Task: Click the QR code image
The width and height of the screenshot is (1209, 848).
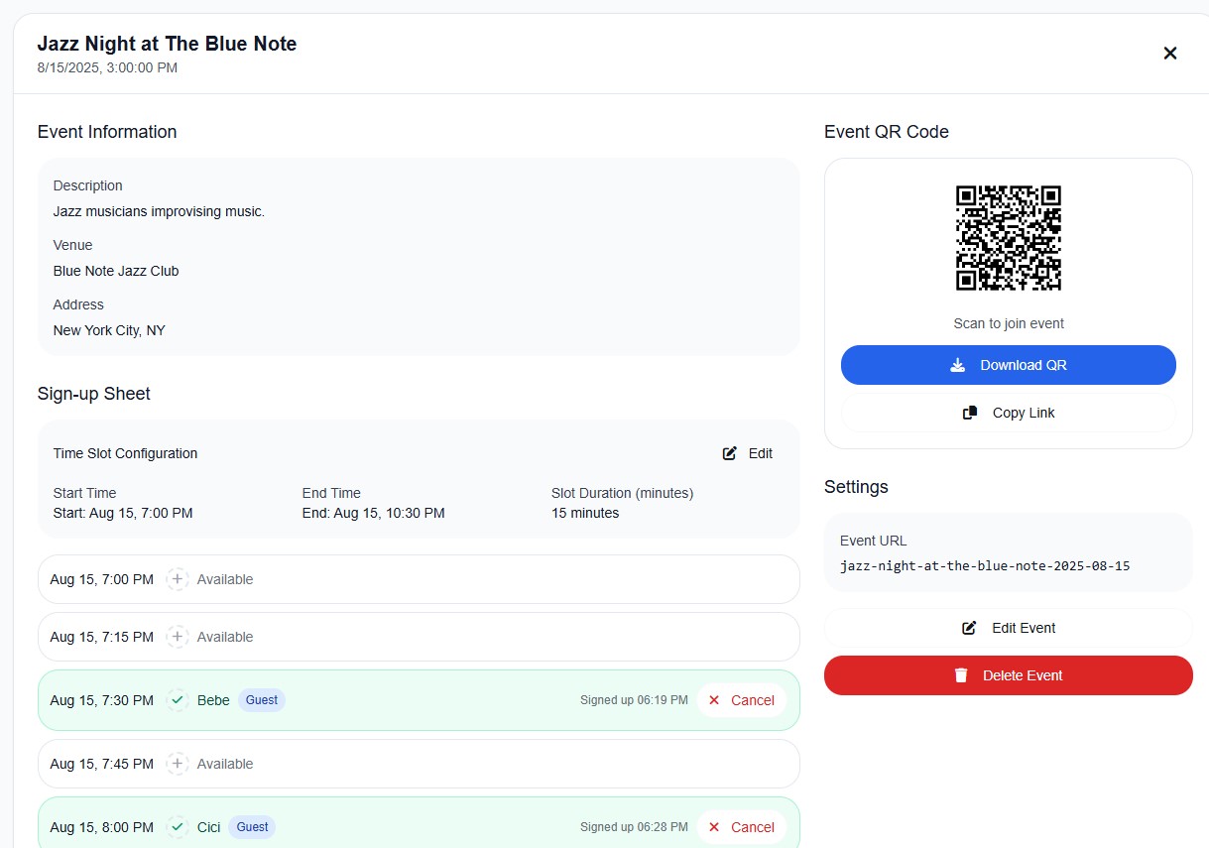Action: click(x=1008, y=238)
